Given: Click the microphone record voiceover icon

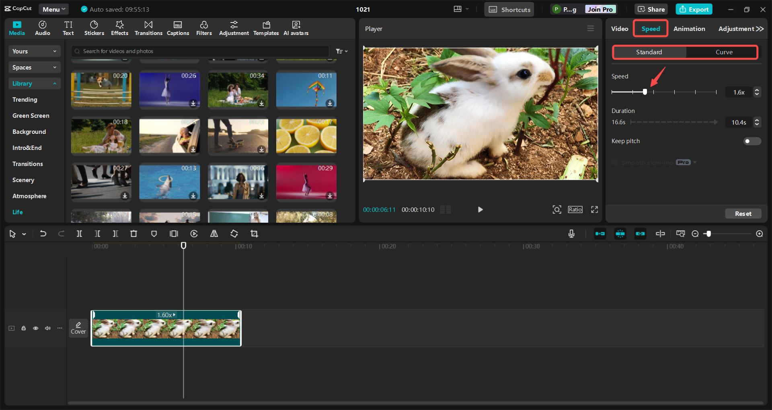Looking at the screenshot, I should [571, 234].
